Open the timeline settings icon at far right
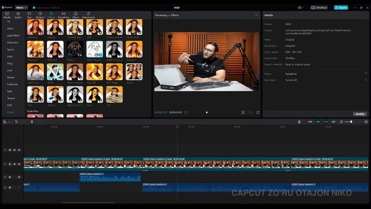The image size is (371, 209). pos(366,122)
